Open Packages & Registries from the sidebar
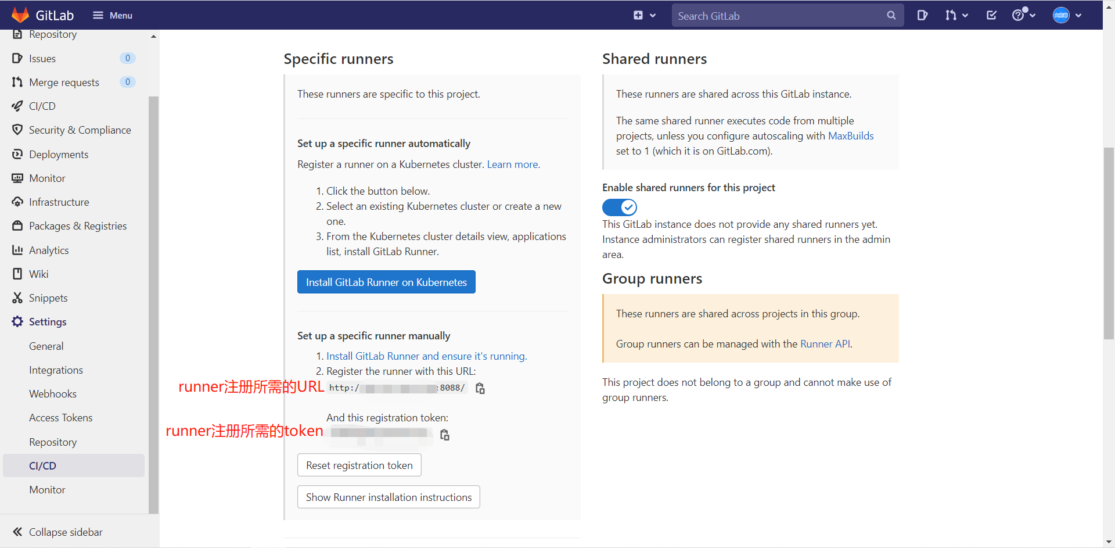Viewport: 1115px width, 548px height. [17, 225]
